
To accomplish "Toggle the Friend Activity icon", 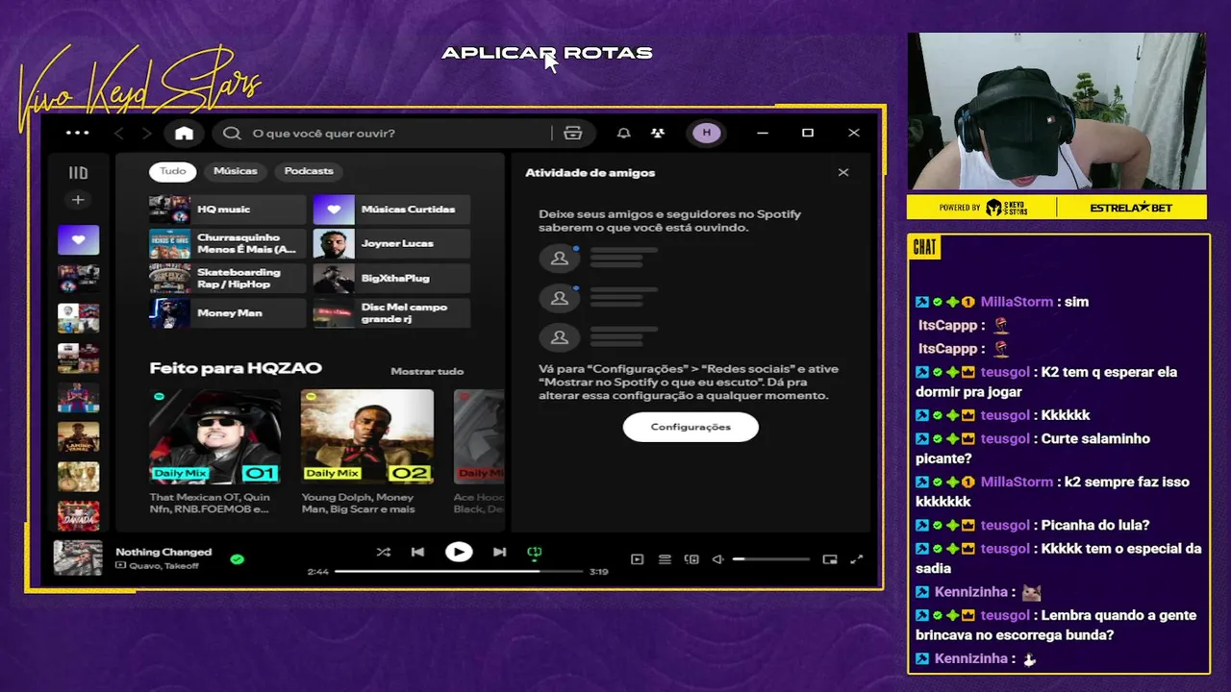I will [657, 134].
